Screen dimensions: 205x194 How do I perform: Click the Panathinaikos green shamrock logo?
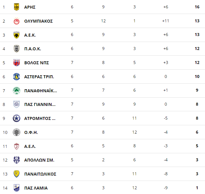click(16, 90)
